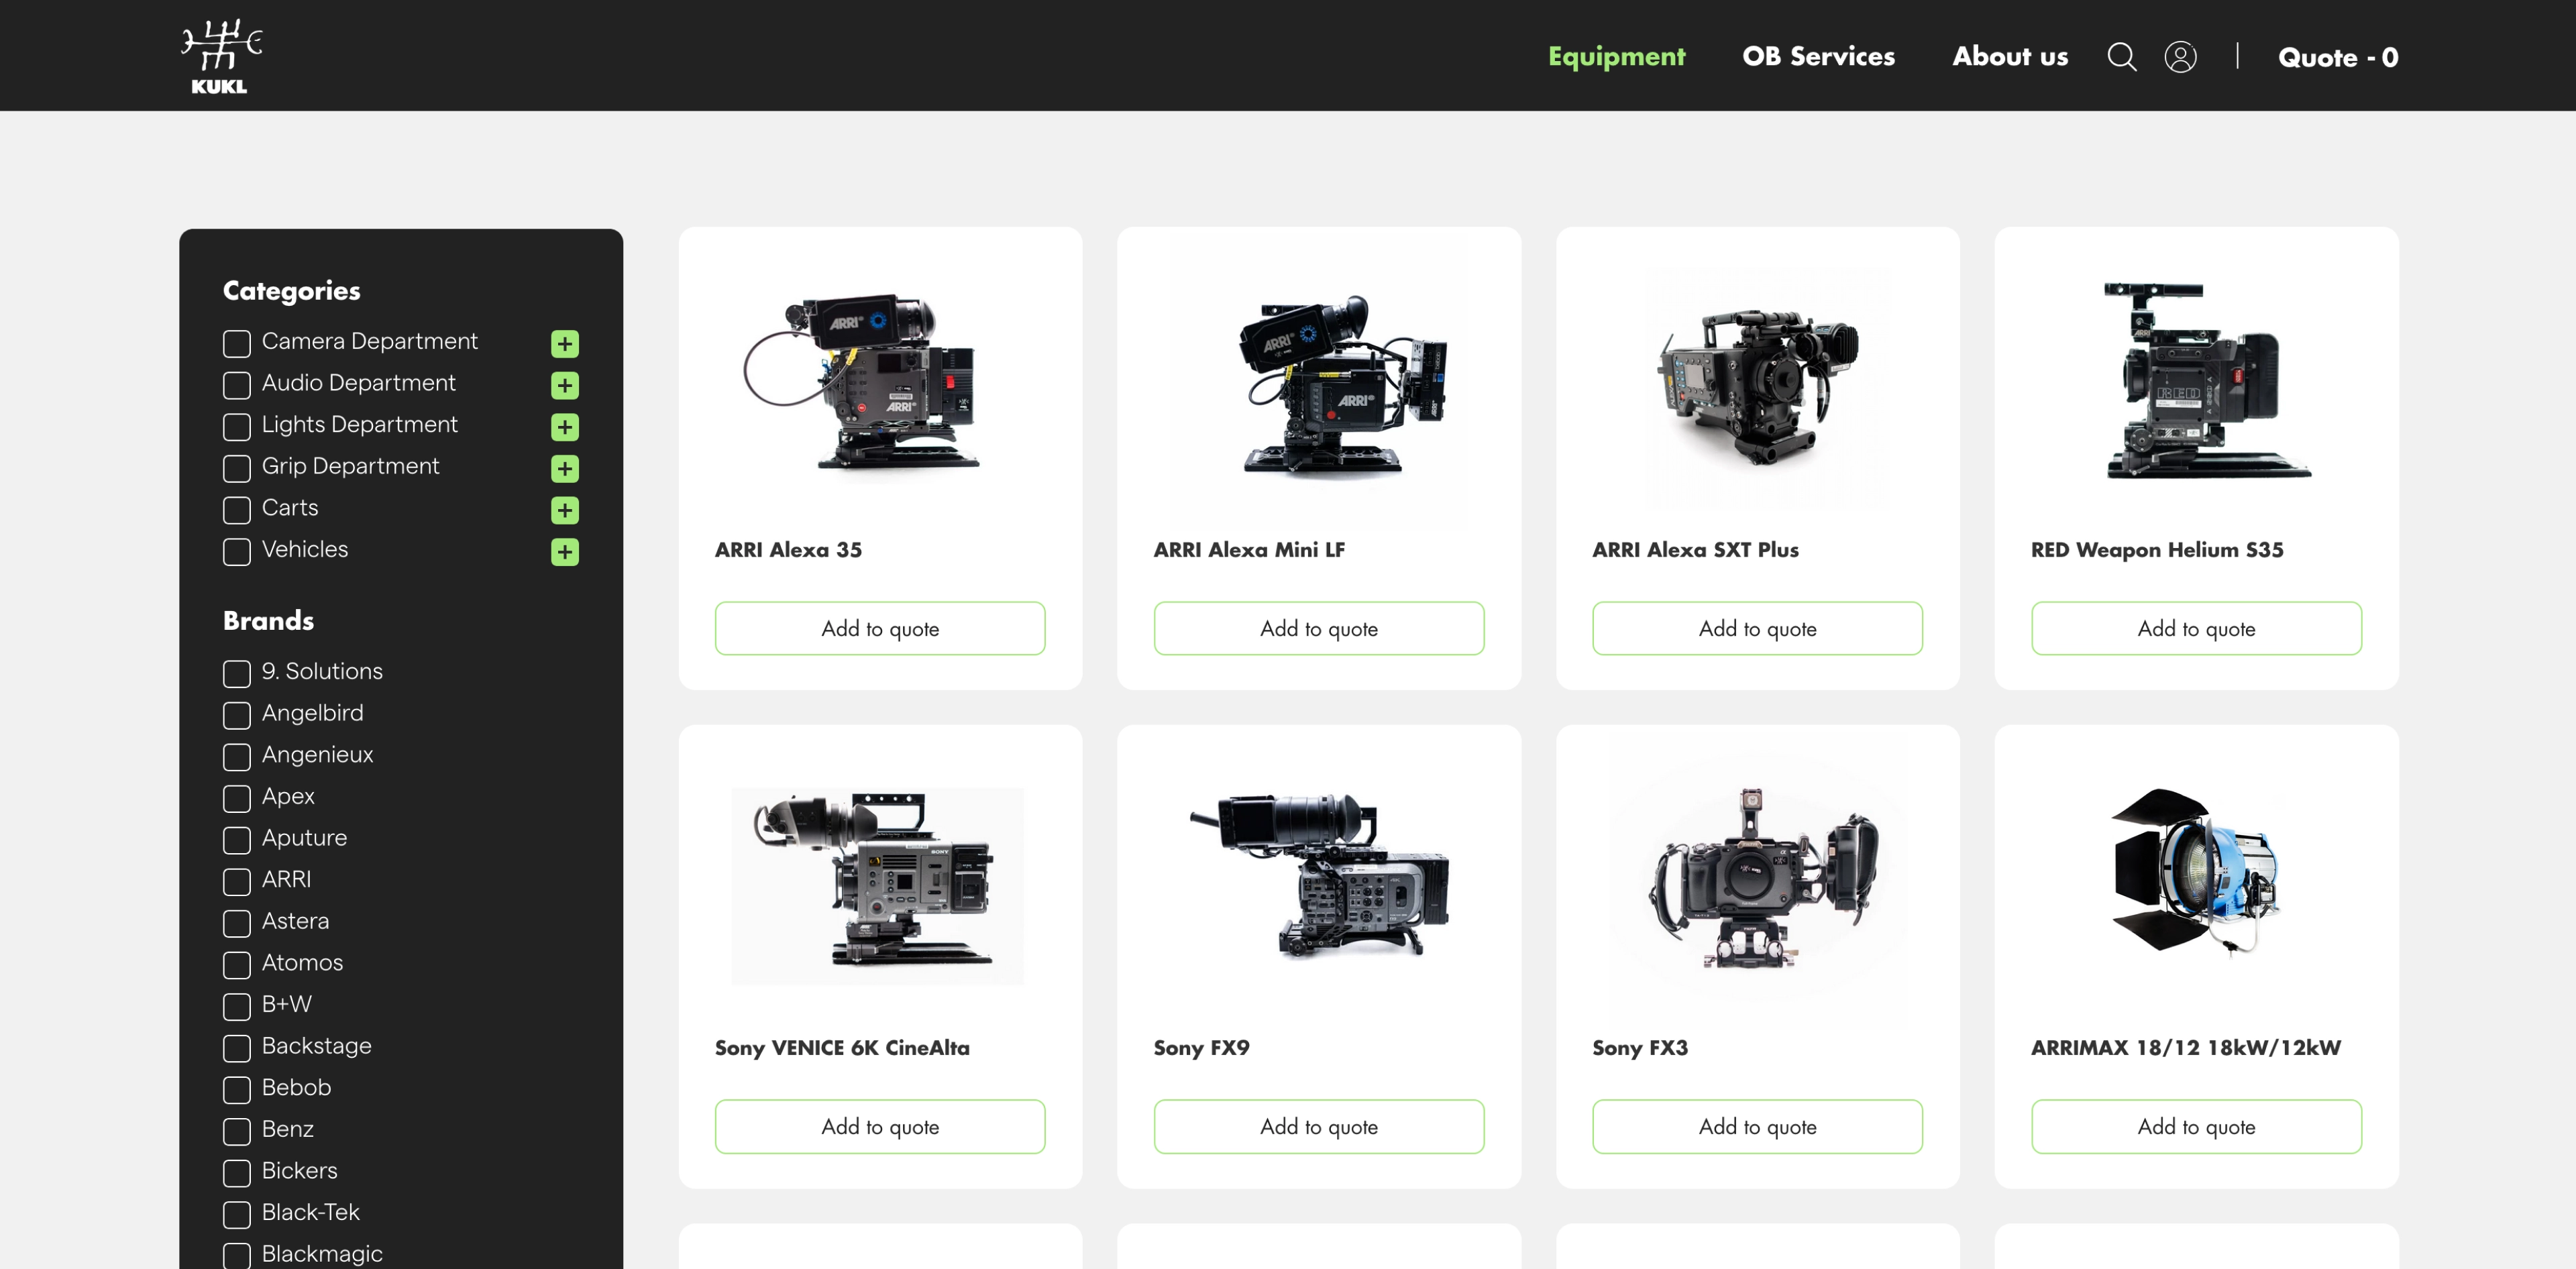Screen dimensions: 2576x1269
Task: Open the Sony FX9 product image
Action: point(1319,876)
